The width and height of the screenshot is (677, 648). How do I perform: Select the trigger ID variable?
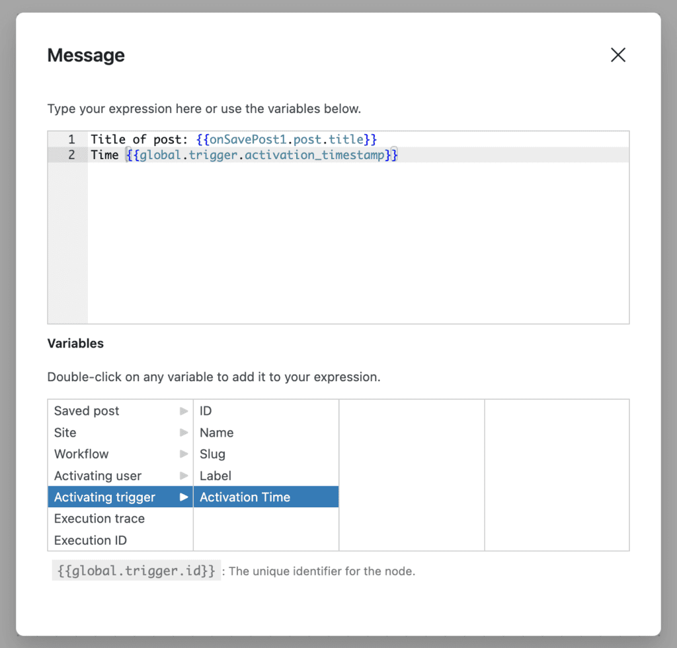(206, 411)
